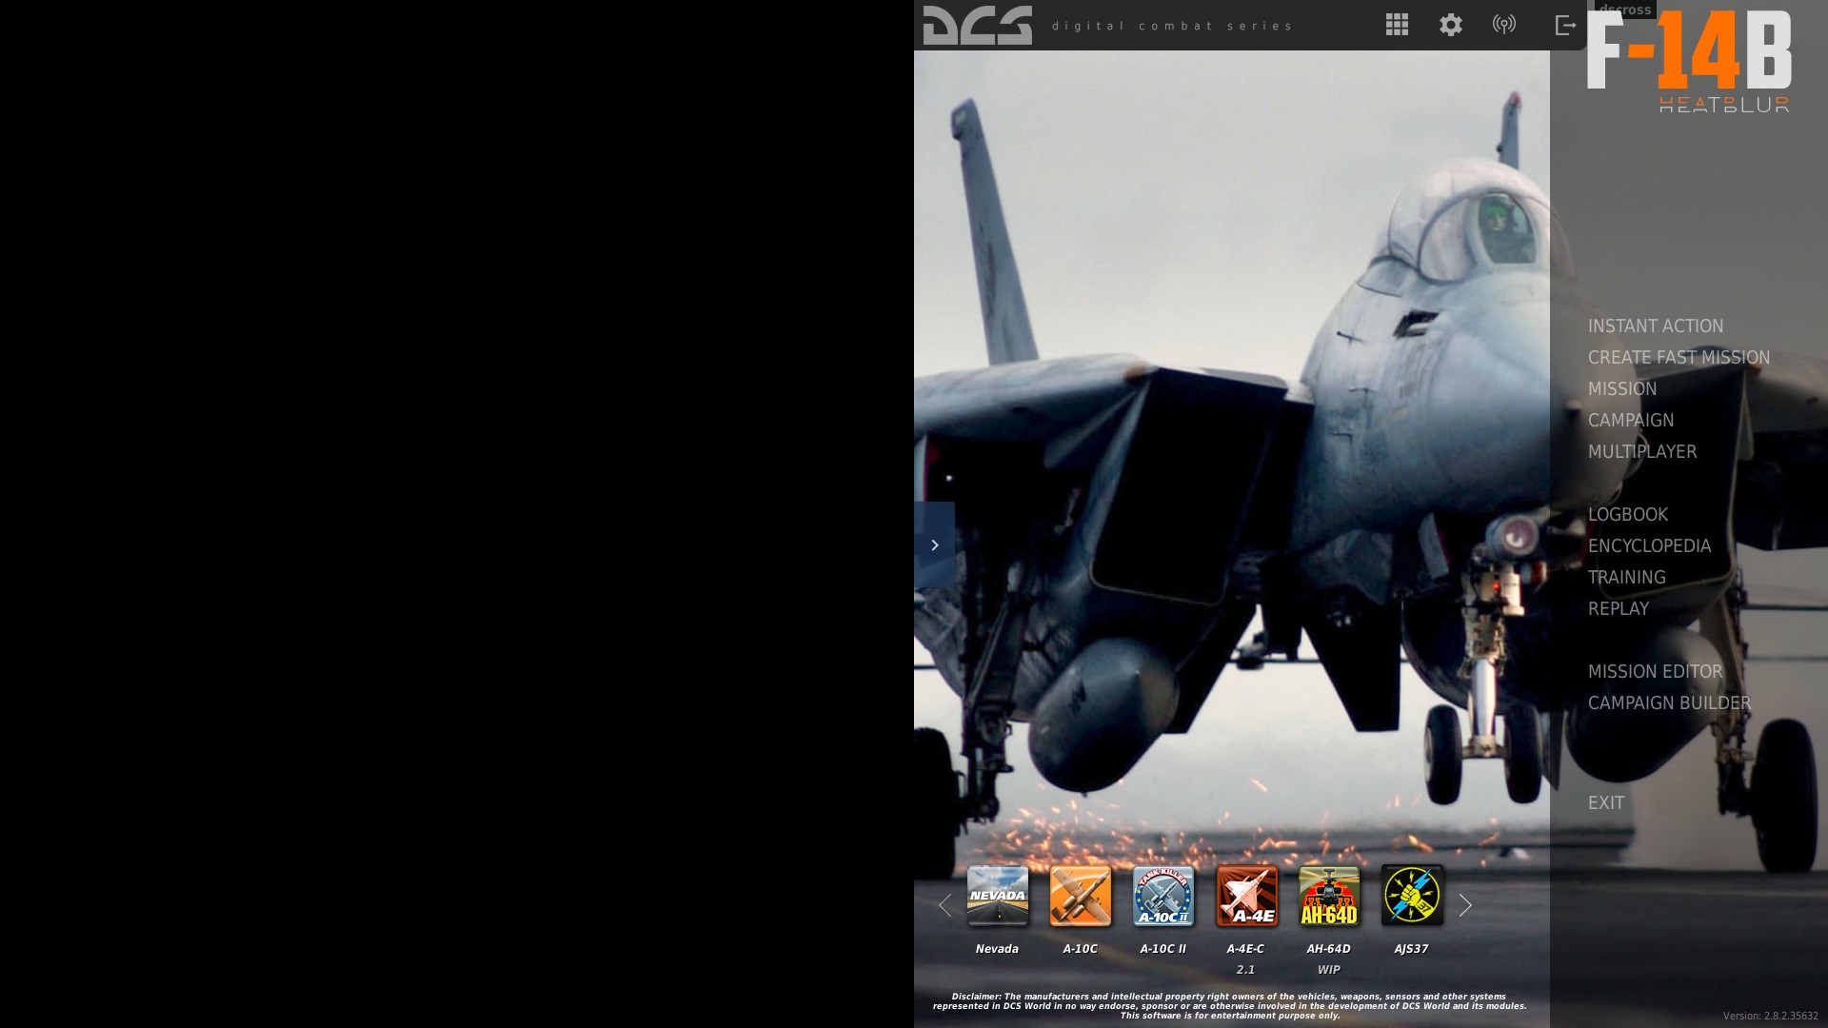Viewport: 1828px width, 1028px height.
Task: Click the logout exit-arrow icon
Action: click(x=1565, y=25)
